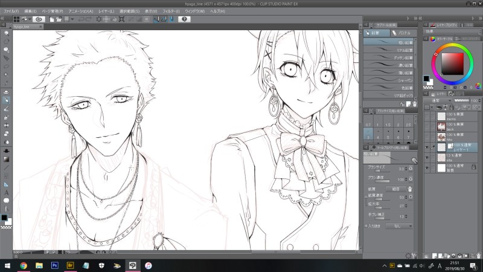Click the merge down layer icon

click(459, 256)
